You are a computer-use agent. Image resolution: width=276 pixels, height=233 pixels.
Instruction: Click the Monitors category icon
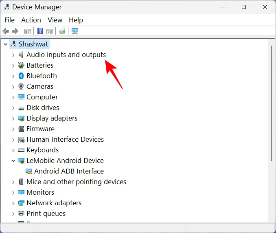(x=21, y=193)
